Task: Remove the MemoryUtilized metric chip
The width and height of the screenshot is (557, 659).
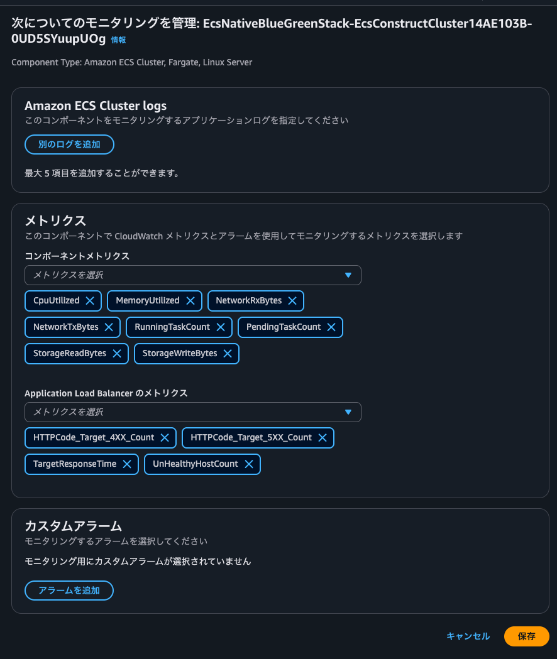Action: click(190, 301)
